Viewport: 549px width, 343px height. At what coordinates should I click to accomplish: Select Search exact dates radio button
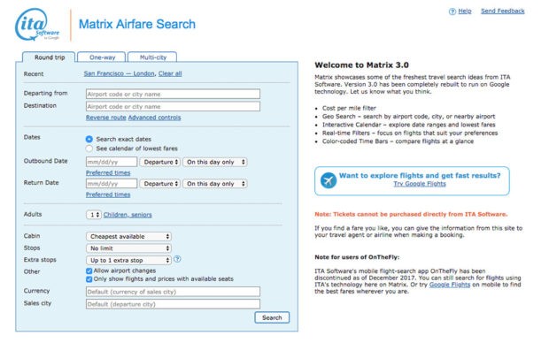89,139
